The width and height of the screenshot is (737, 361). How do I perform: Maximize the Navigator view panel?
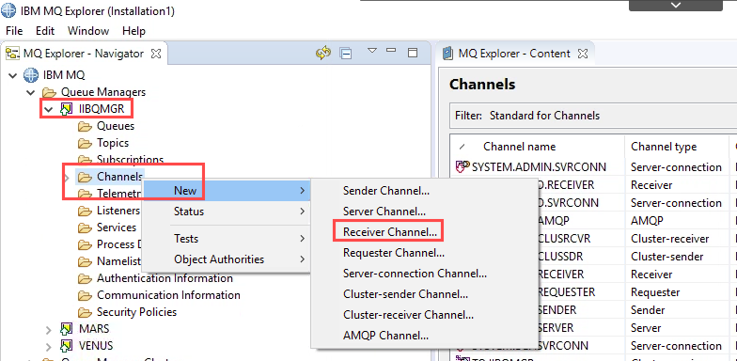(x=412, y=53)
